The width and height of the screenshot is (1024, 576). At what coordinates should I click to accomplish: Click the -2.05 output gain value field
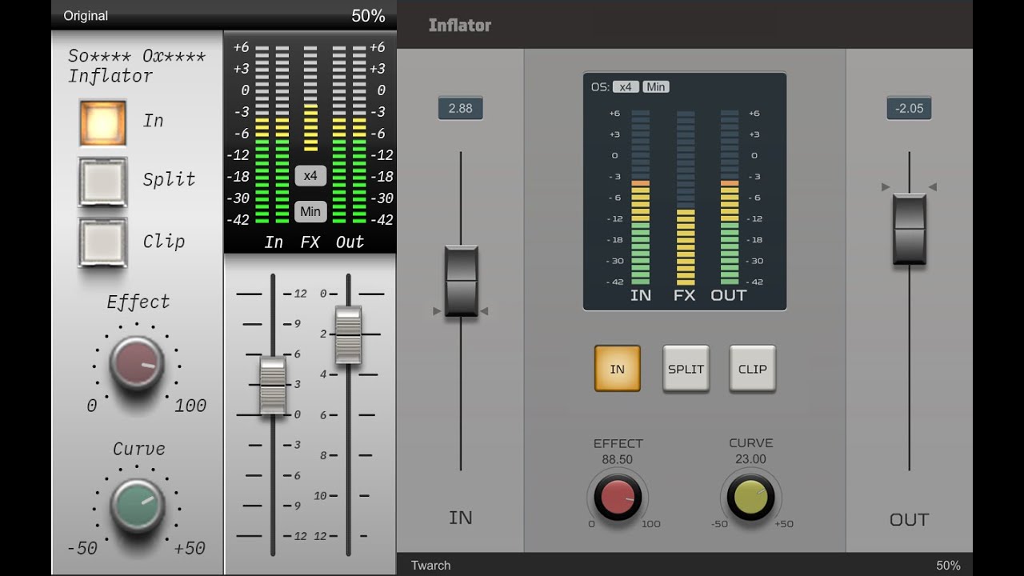pyautogui.click(x=910, y=108)
